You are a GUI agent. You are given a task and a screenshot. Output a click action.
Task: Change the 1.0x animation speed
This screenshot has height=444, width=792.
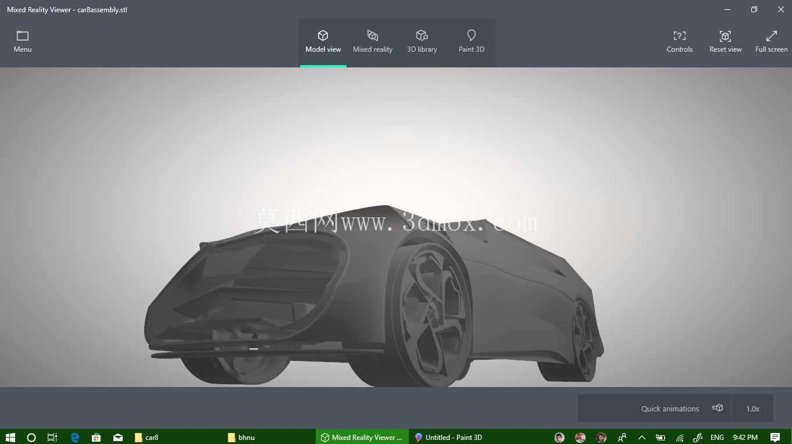tap(752, 408)
